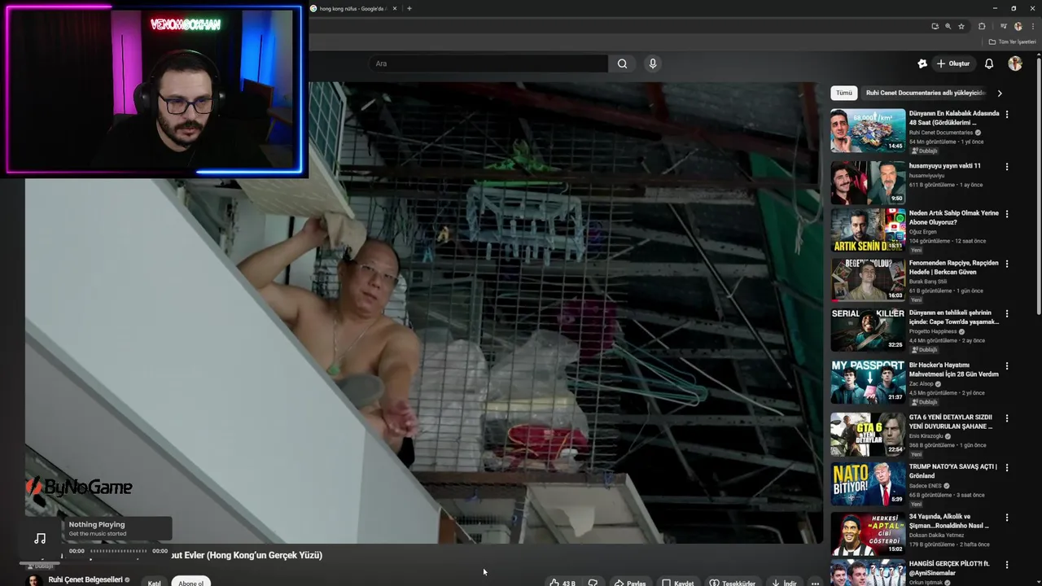Viewport: 1042px width, 586px height.
Task: Click Oğuz Ergen channel name
Action: tap(923, 232)
